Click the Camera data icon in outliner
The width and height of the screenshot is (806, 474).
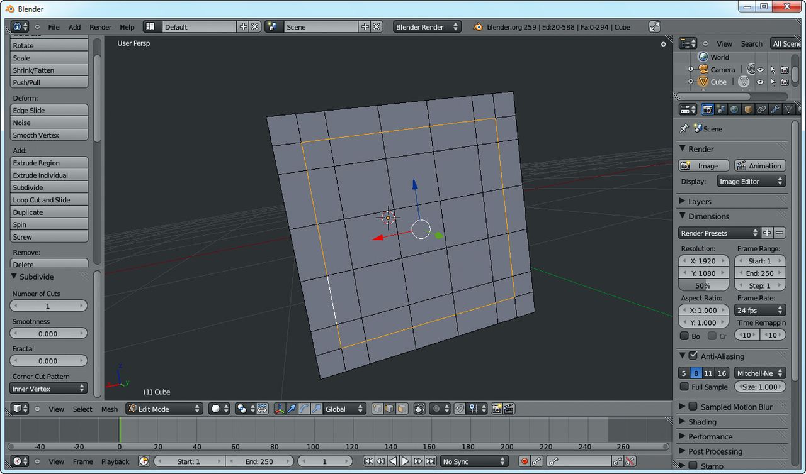pyautogui.click(x=751, y=69)
